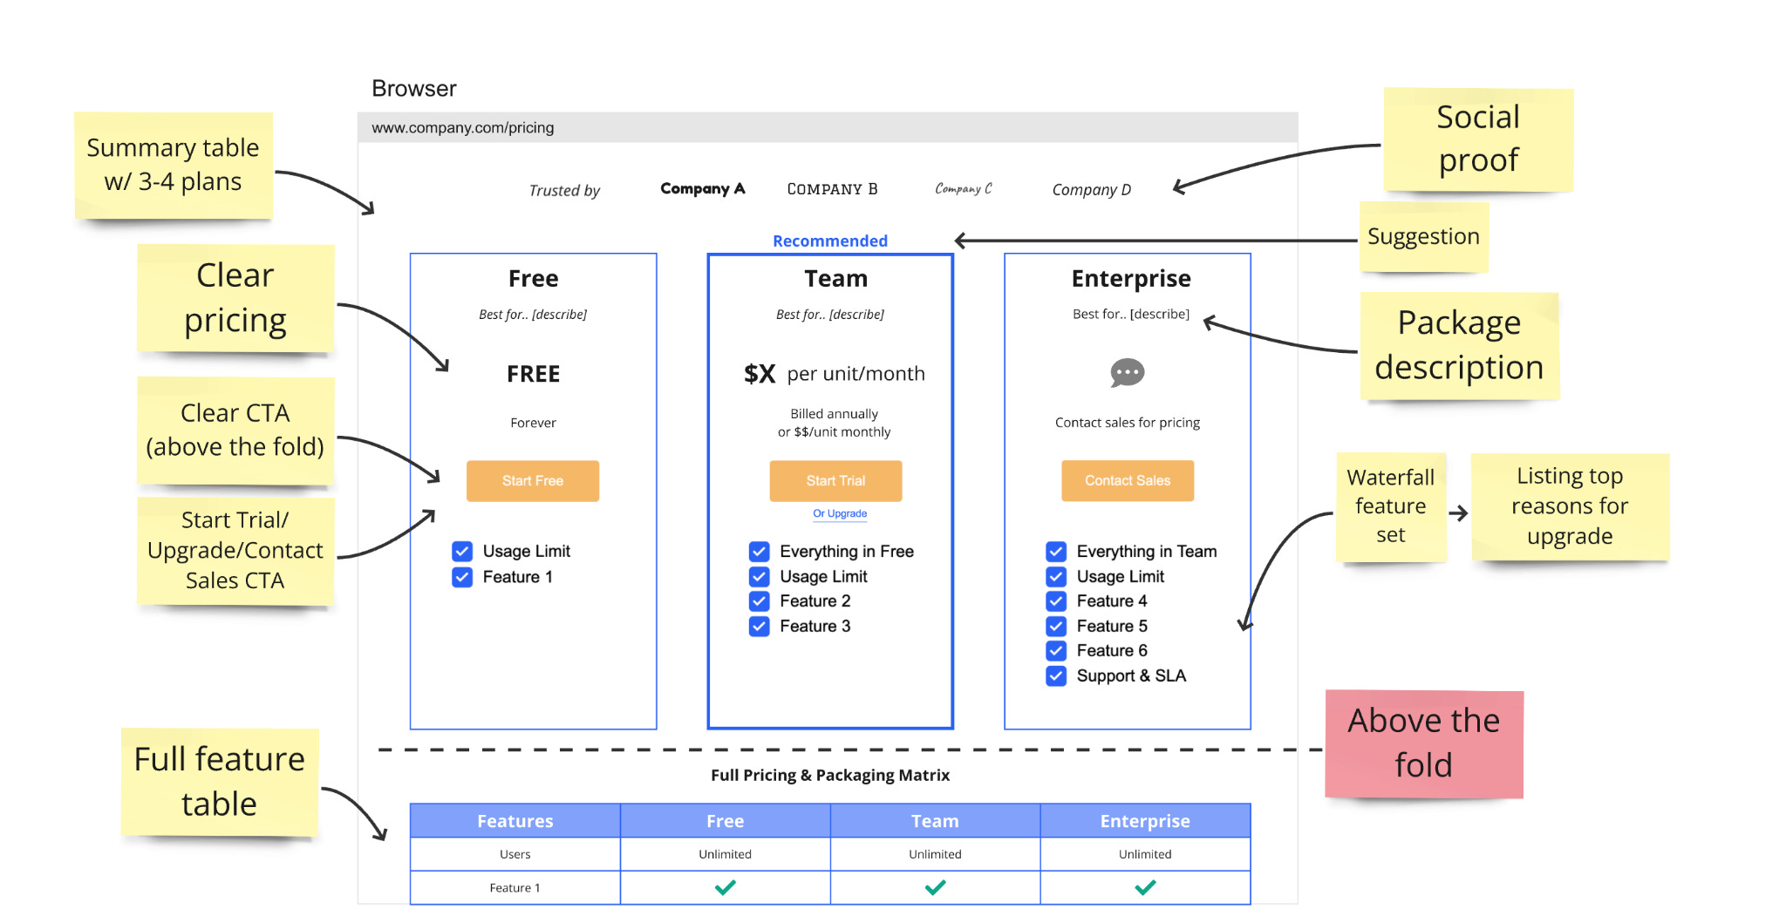
Task: Select the Enterprise column header in matrix
Action: tap(1145, 821)
